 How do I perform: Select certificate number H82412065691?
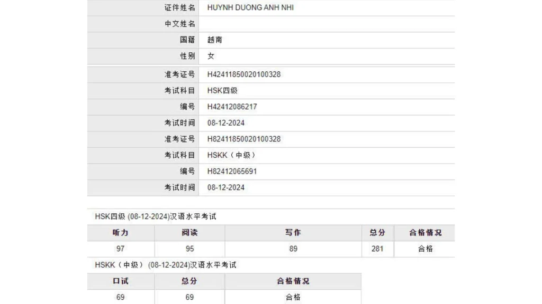pyautogui.click(x=232, y=172)
